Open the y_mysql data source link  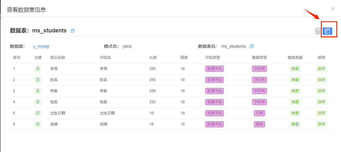point(40,46)
